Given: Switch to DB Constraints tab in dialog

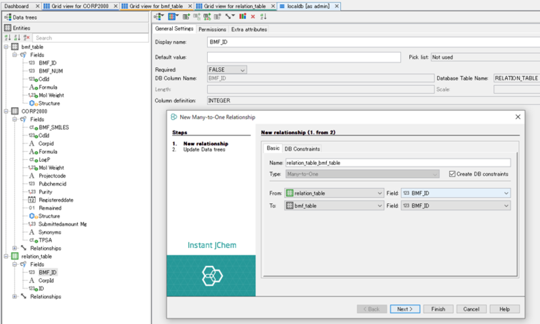Looking at the screenshot, I should (x=302, y=149).
